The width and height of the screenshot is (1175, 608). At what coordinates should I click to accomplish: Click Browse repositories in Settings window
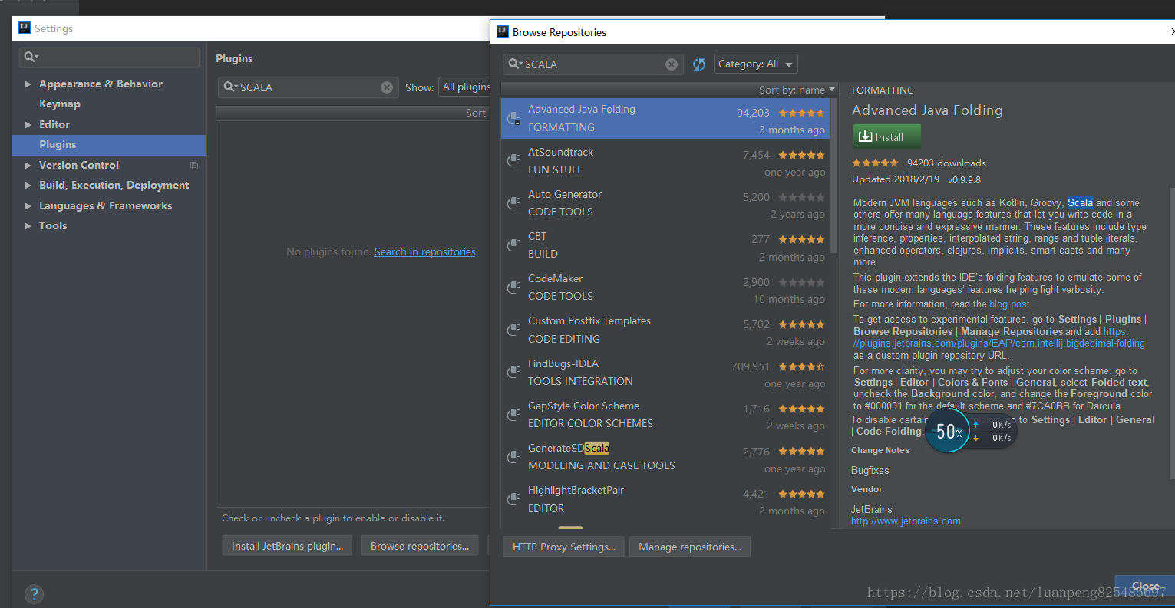pos(420,546)
